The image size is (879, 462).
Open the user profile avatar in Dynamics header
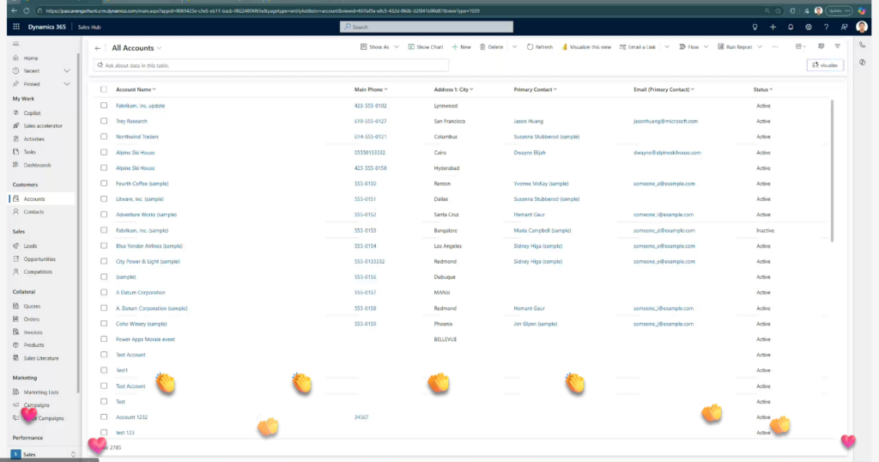pos(862,27)
